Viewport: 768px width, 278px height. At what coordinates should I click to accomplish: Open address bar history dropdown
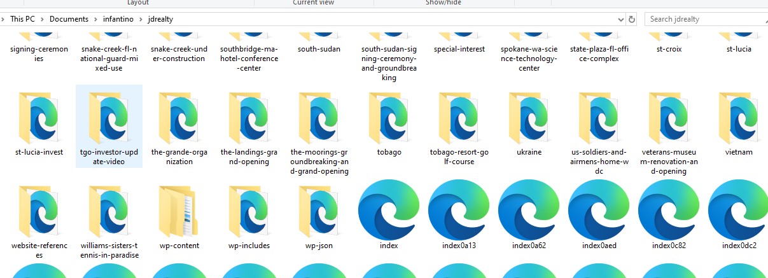pos(620,19)
